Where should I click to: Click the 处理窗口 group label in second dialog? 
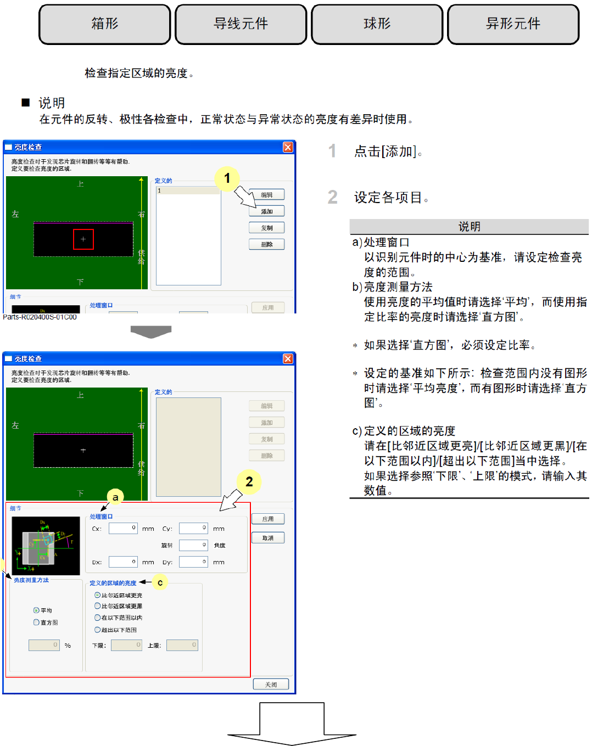[101, 517]
